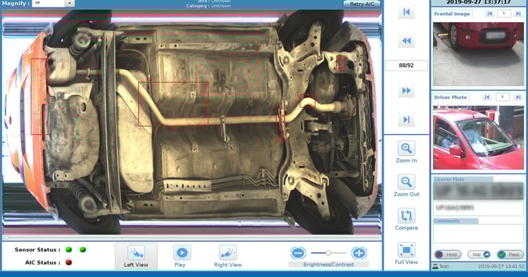Screen dimensions: 528x277
Task: Click the user icon in status bar
Action: [x=435, y=267]
